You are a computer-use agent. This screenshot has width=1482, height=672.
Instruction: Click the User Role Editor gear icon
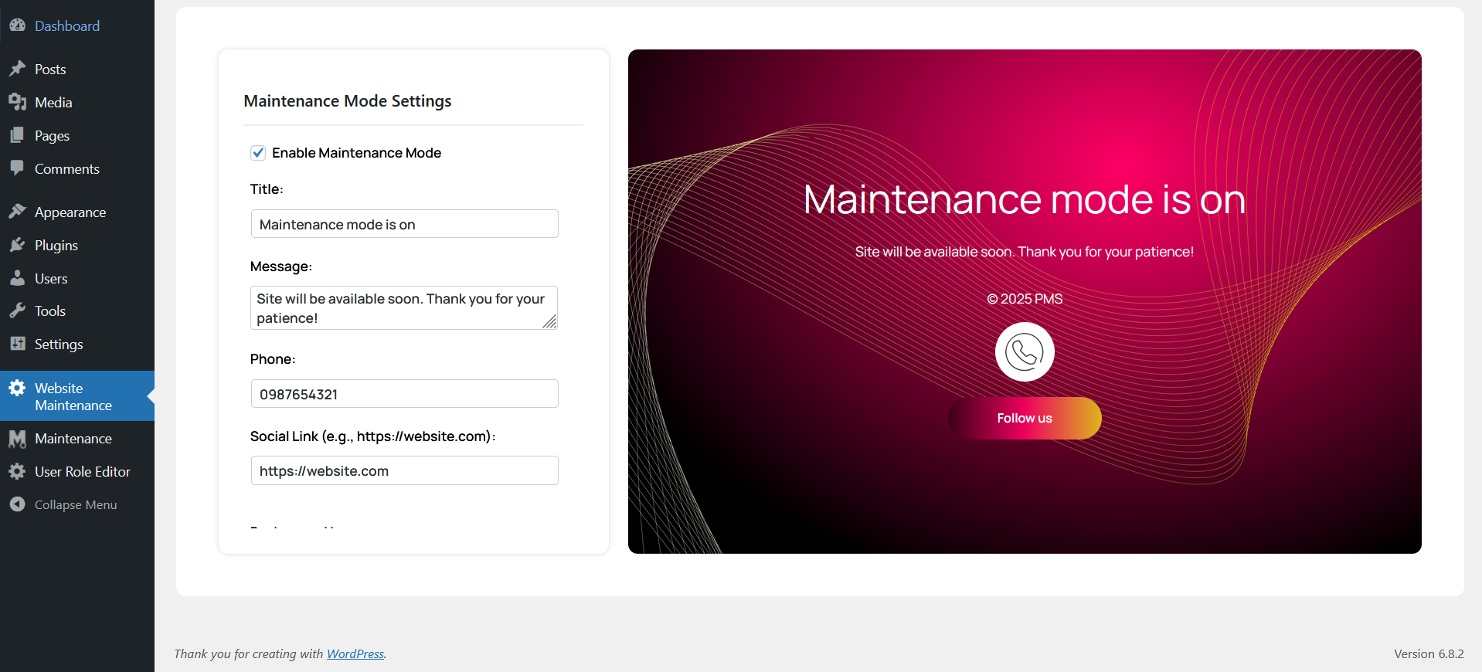click(17, 471)
